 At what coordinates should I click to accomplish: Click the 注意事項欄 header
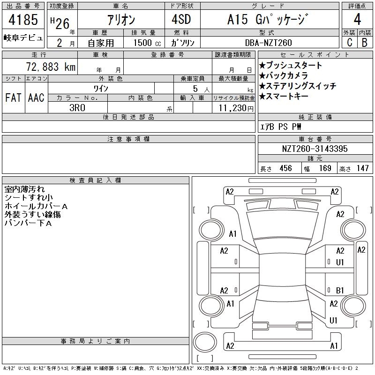coord(128,139)
